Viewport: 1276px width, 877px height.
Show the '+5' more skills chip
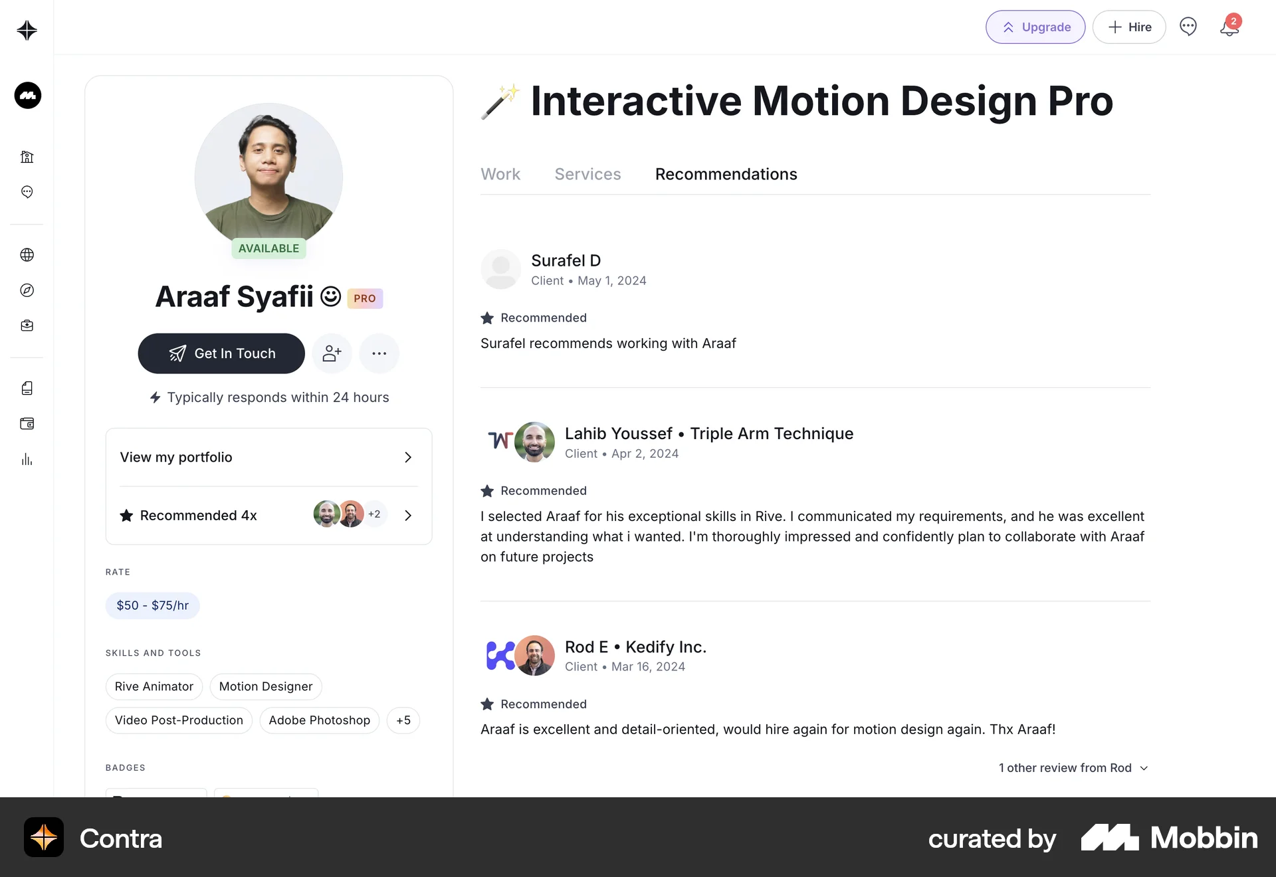coord(403,720)
